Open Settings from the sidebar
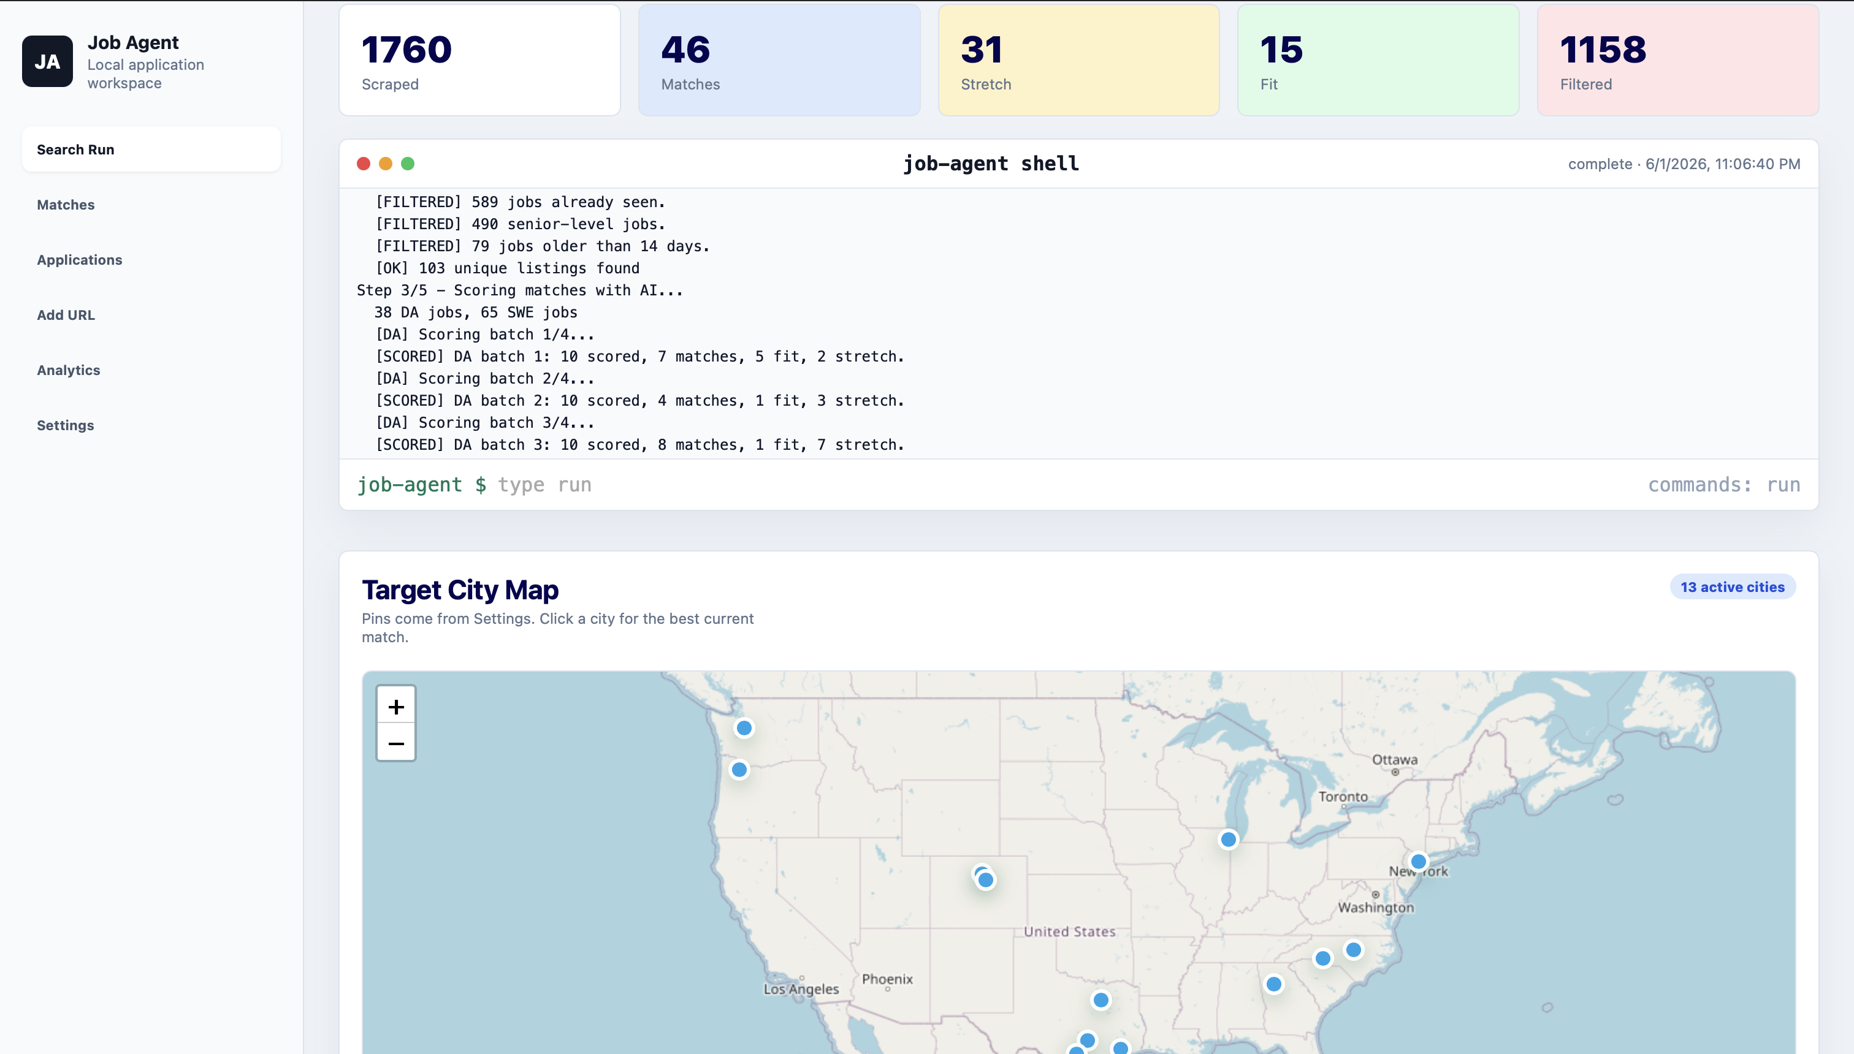The height and width of the screenshot is (1054, 1854). (x=151, y=425)
